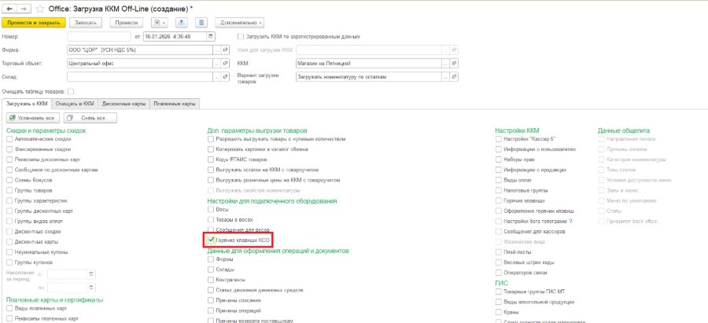This screenshot has height=323, width=708.
Task: Check Фиксированные скидки
Action: (x=10, y=149)
